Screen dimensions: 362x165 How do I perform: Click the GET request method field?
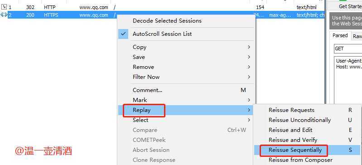[348, 49]
